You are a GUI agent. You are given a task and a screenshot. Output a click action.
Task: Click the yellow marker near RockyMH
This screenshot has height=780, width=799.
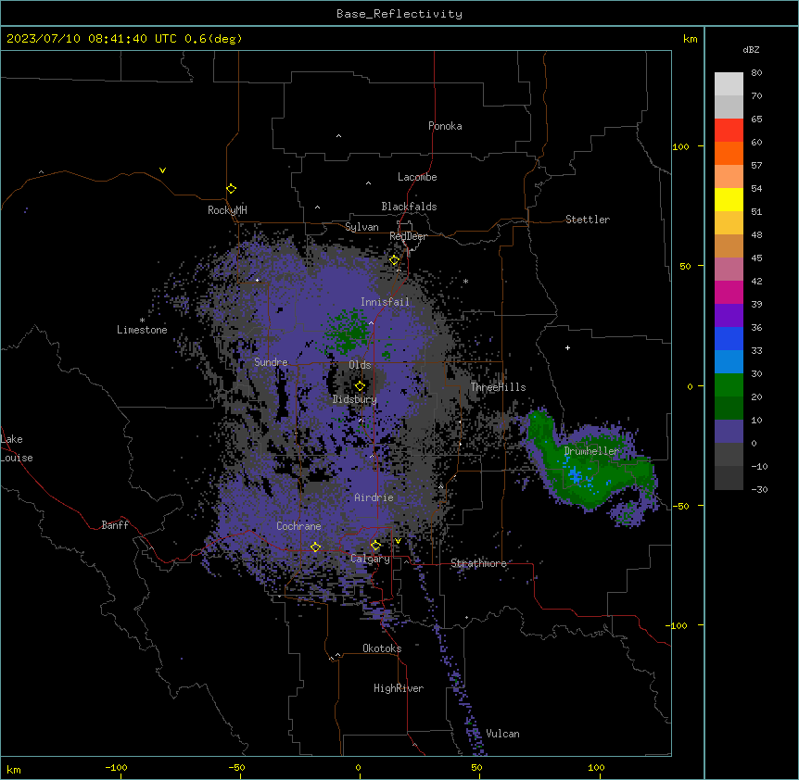[231, 188]
